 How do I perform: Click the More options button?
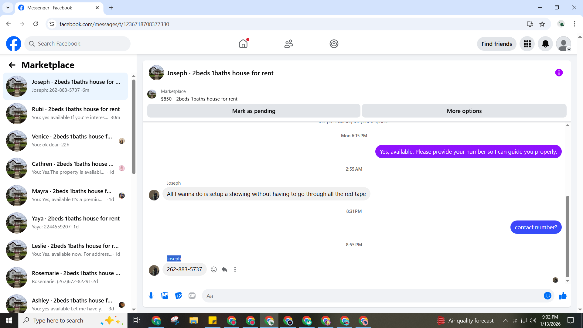tap(464, 111)
